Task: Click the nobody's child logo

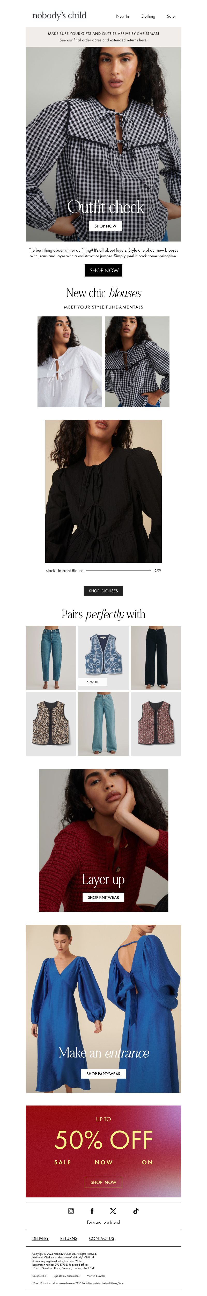Action: coord(59,16)
